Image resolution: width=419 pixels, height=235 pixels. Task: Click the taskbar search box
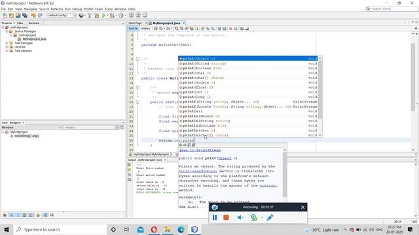(x=60, y=229)
